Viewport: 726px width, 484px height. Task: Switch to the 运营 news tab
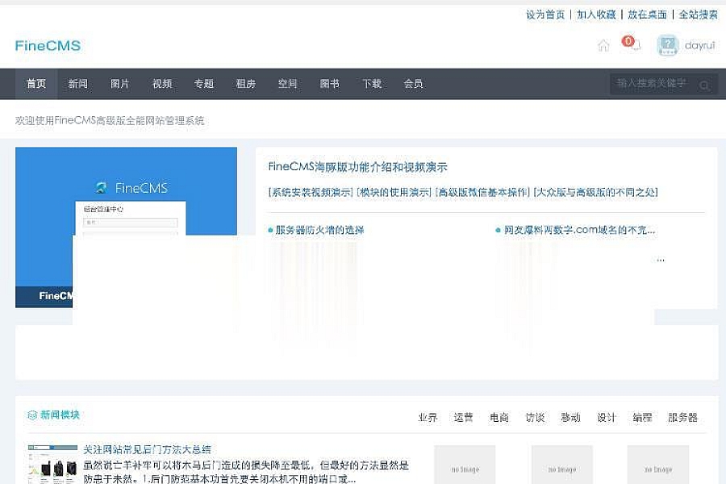463,418
